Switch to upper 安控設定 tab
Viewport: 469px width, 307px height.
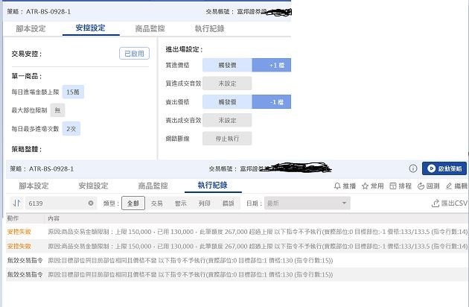(x=91, y=28)
